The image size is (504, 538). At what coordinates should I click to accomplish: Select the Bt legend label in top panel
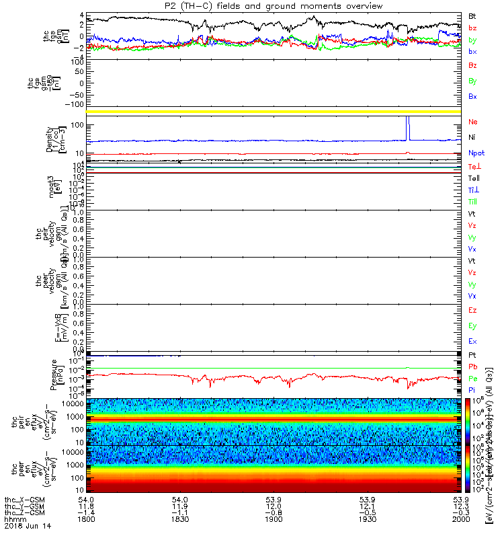pos(472,16)
